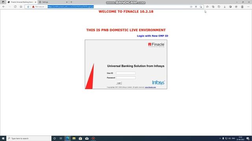Open the tab actions menu icon

point(3,2)
